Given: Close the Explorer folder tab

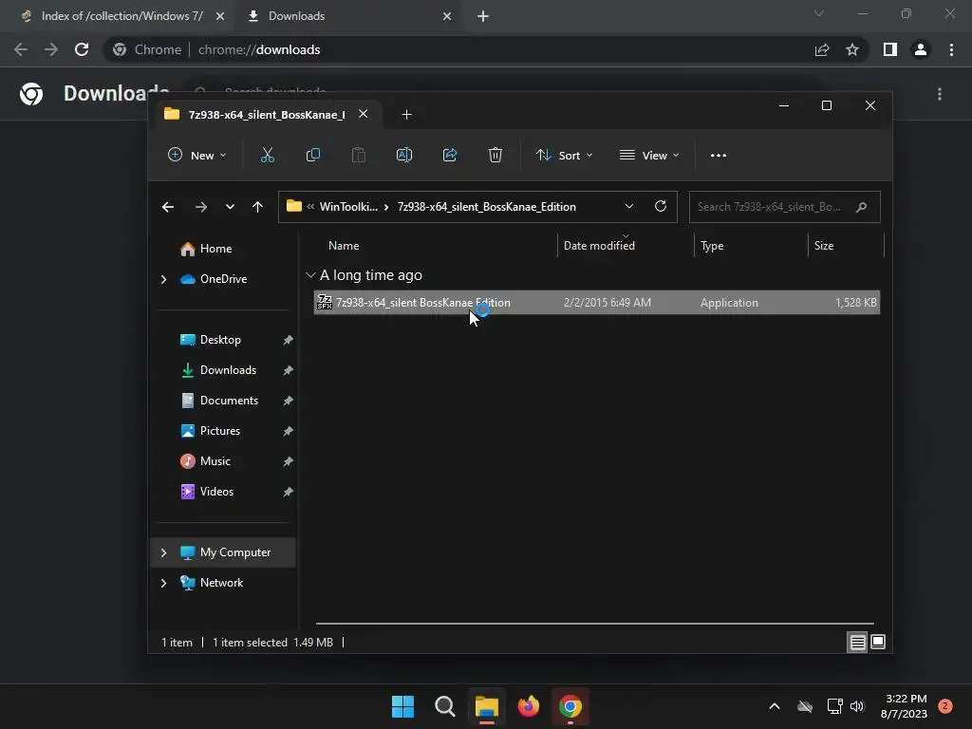Looking at the screenshot, I should [x=364, y=114].
